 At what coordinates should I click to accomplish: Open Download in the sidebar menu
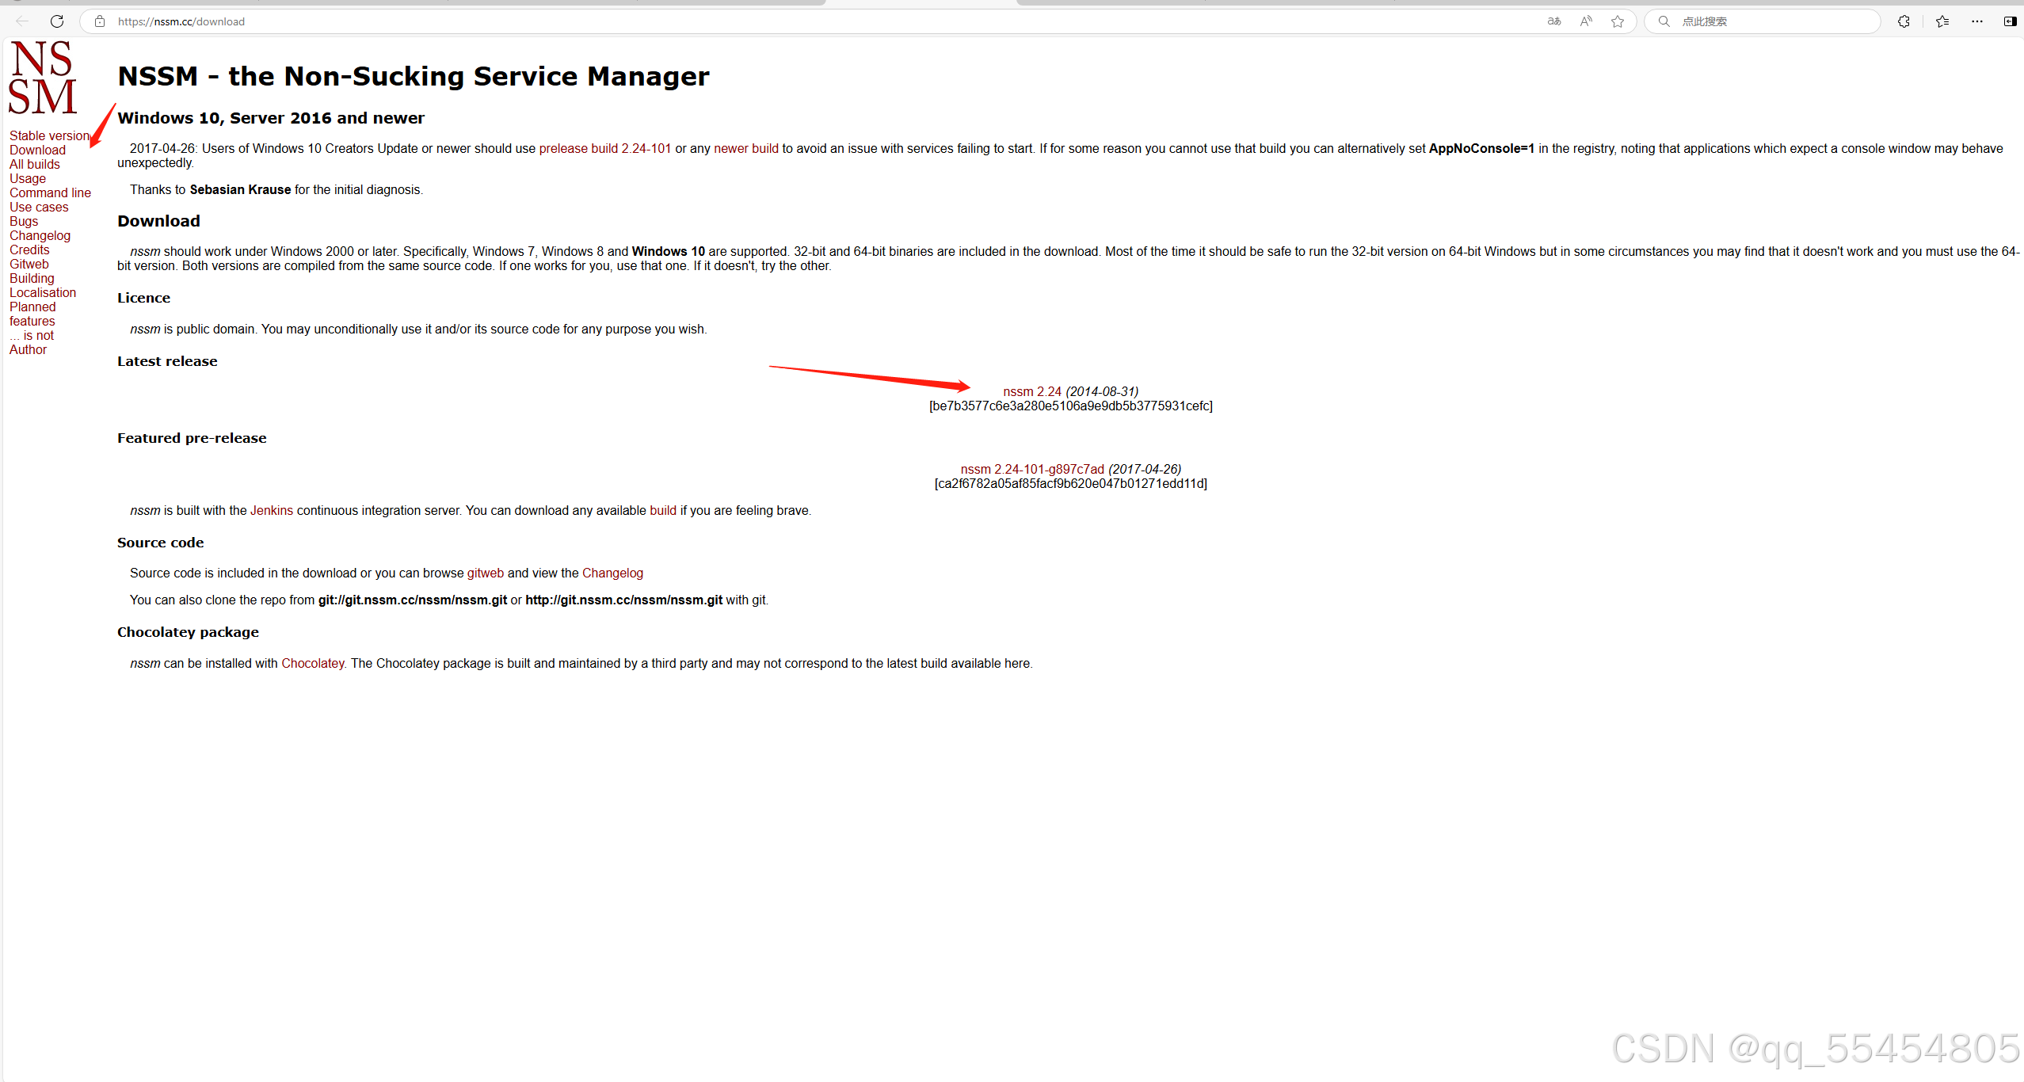(x=37, y=150)
